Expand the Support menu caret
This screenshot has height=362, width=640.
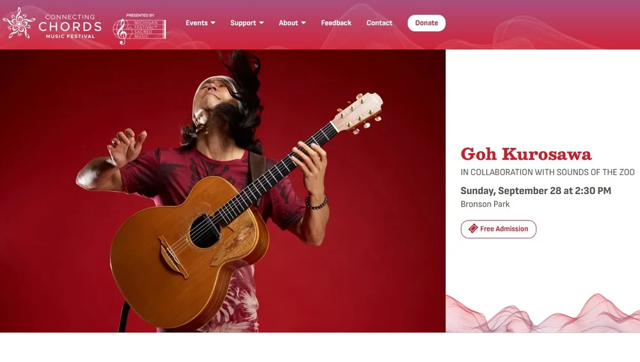pos(261,23)
